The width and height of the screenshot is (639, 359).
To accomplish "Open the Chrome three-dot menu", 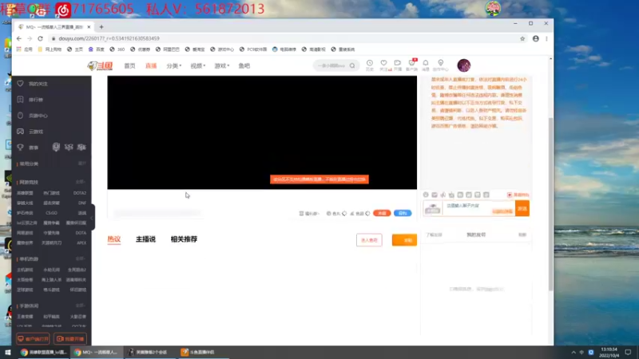I will pos(546,38).
